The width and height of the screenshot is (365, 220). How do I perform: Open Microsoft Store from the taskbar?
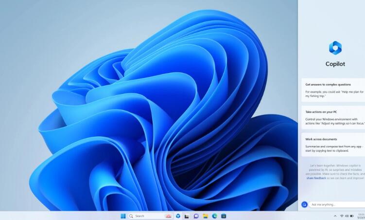pyautogui.click(x=224, y=216)
